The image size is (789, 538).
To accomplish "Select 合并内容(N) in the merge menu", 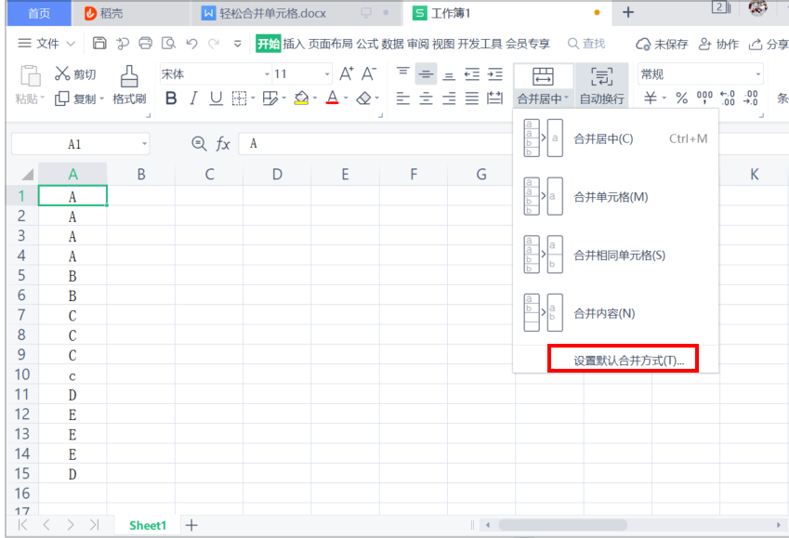I will tap(615, 313).
